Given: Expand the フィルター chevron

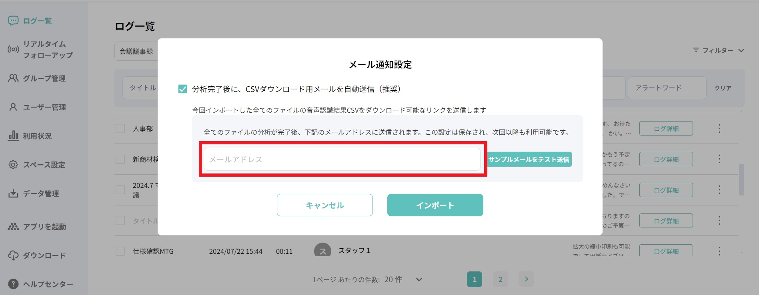Looking at the screenshot, I should [x=741, y=50].
